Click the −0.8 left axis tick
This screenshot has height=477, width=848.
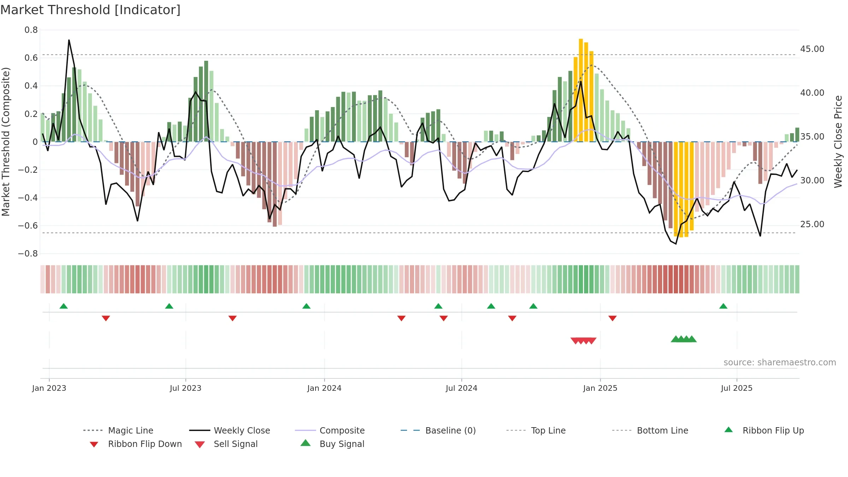(28, 254)
